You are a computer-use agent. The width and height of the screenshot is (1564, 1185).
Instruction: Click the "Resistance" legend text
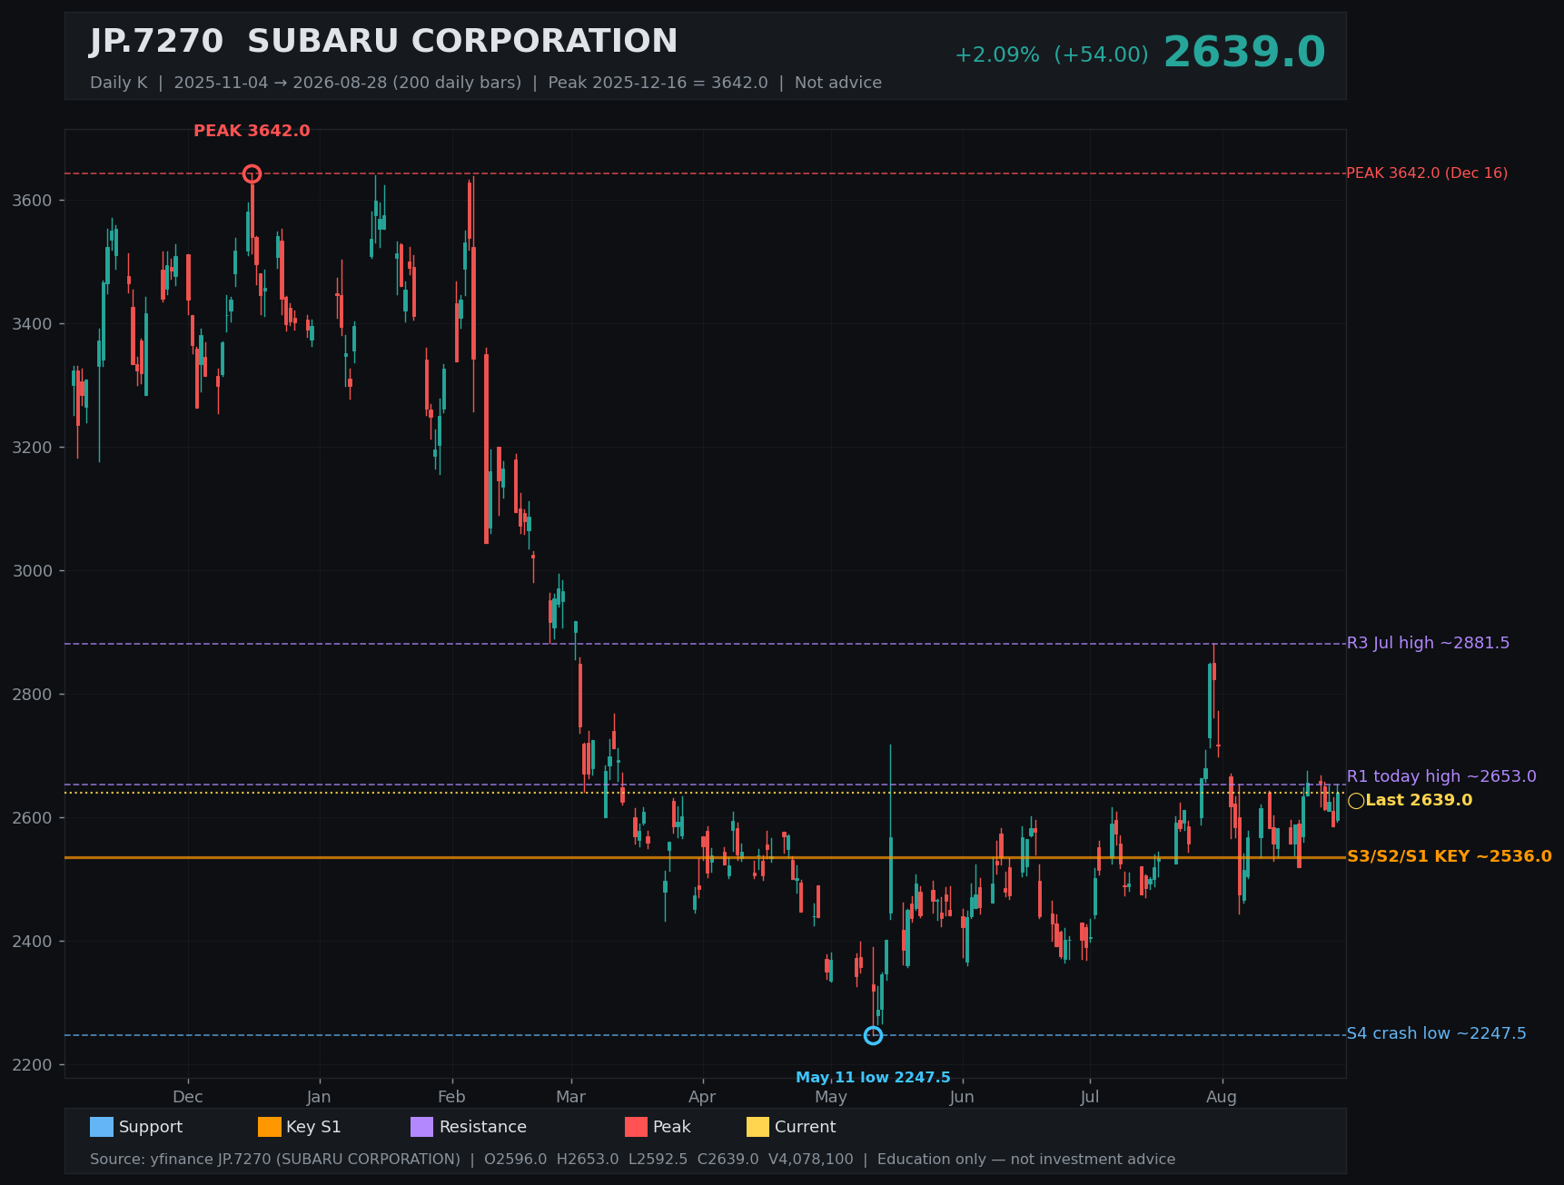(x=483, y=1127)
